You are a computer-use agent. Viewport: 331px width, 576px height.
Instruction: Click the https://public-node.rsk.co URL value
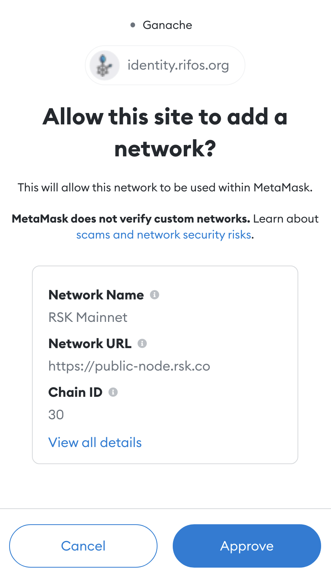click(129, 366)
